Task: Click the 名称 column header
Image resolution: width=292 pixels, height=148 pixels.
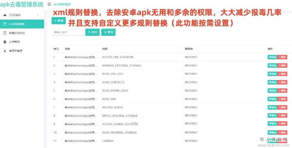Action: [x=67, y=49]
